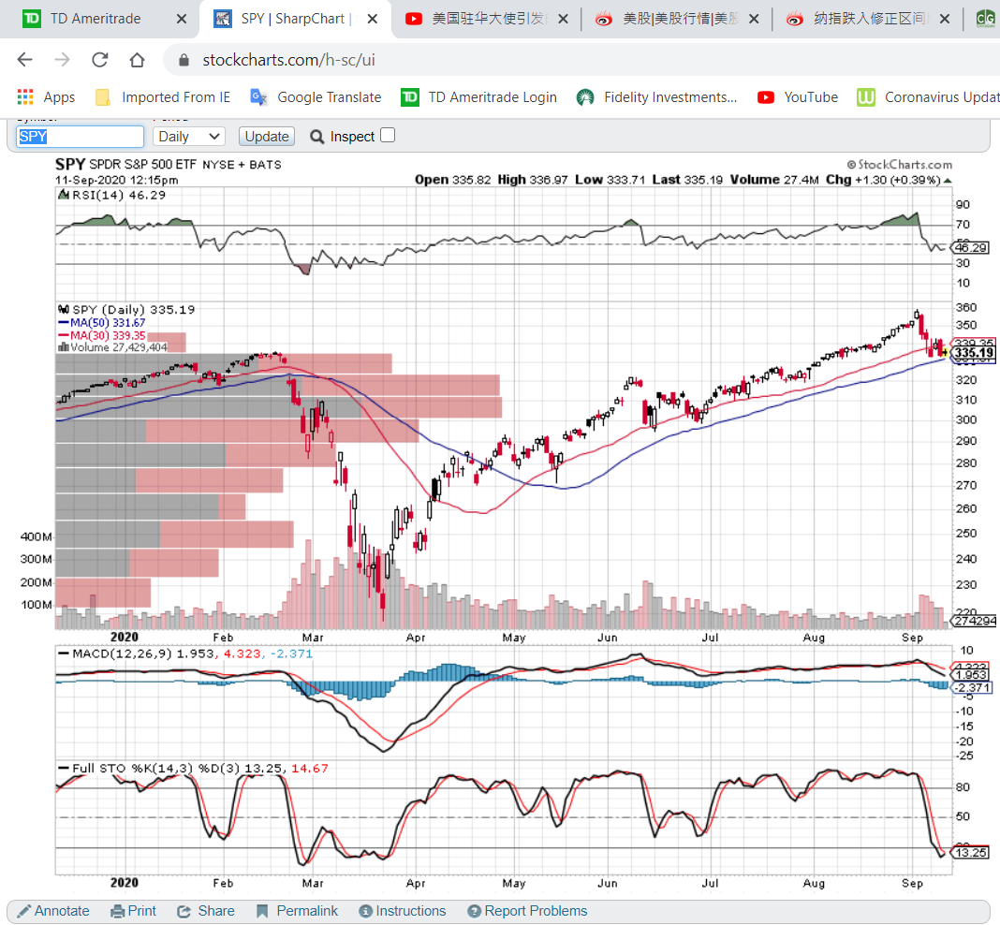Close the TD Ameritrade tab

pos(182,19)
